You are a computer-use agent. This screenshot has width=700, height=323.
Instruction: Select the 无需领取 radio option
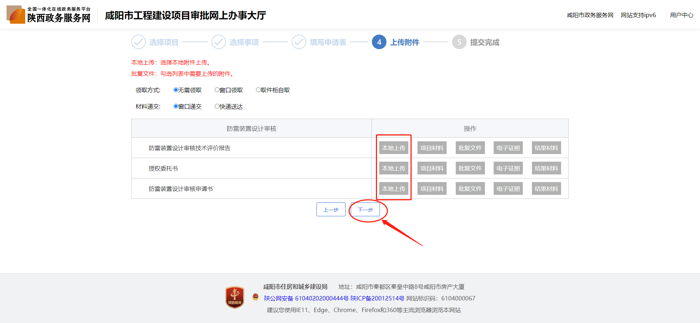tap(176, 90)
